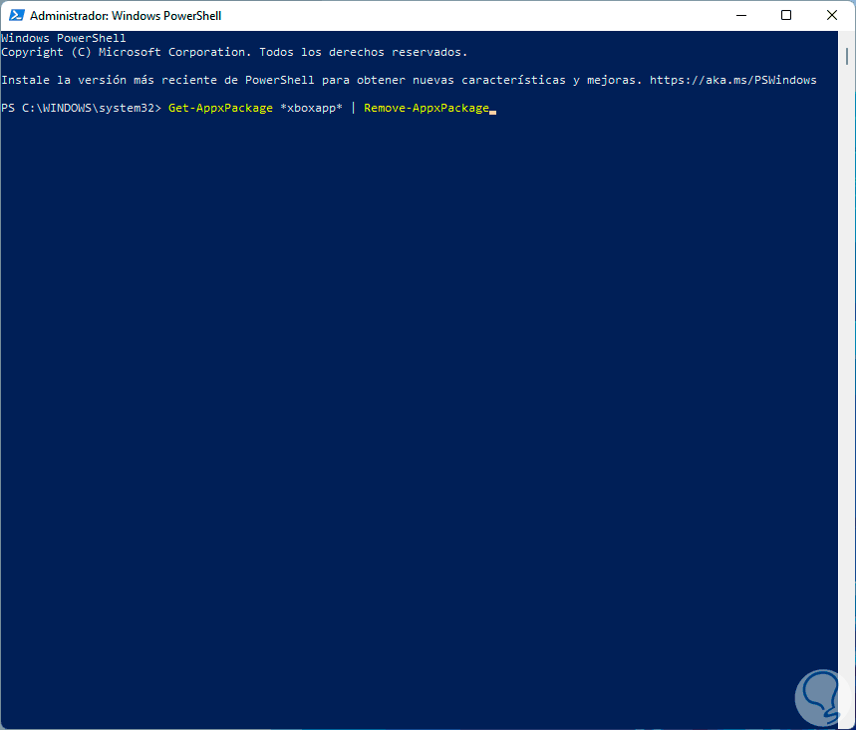The image size is (856, 730).
Task: Click the *xboxapp* argument text
Action: (x=311, y=108)
